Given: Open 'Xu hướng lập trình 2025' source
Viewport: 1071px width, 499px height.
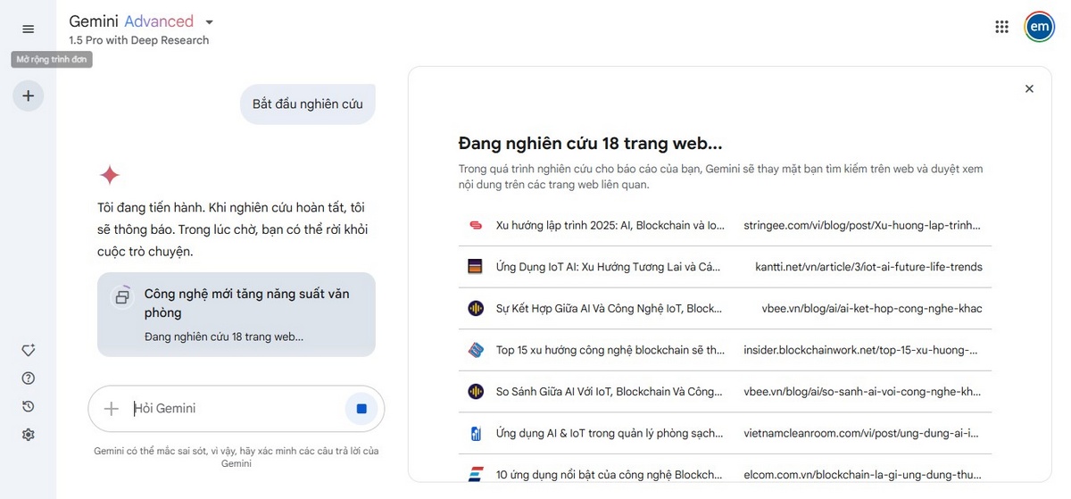Looking at the screenshot, I should coord(610,225).
